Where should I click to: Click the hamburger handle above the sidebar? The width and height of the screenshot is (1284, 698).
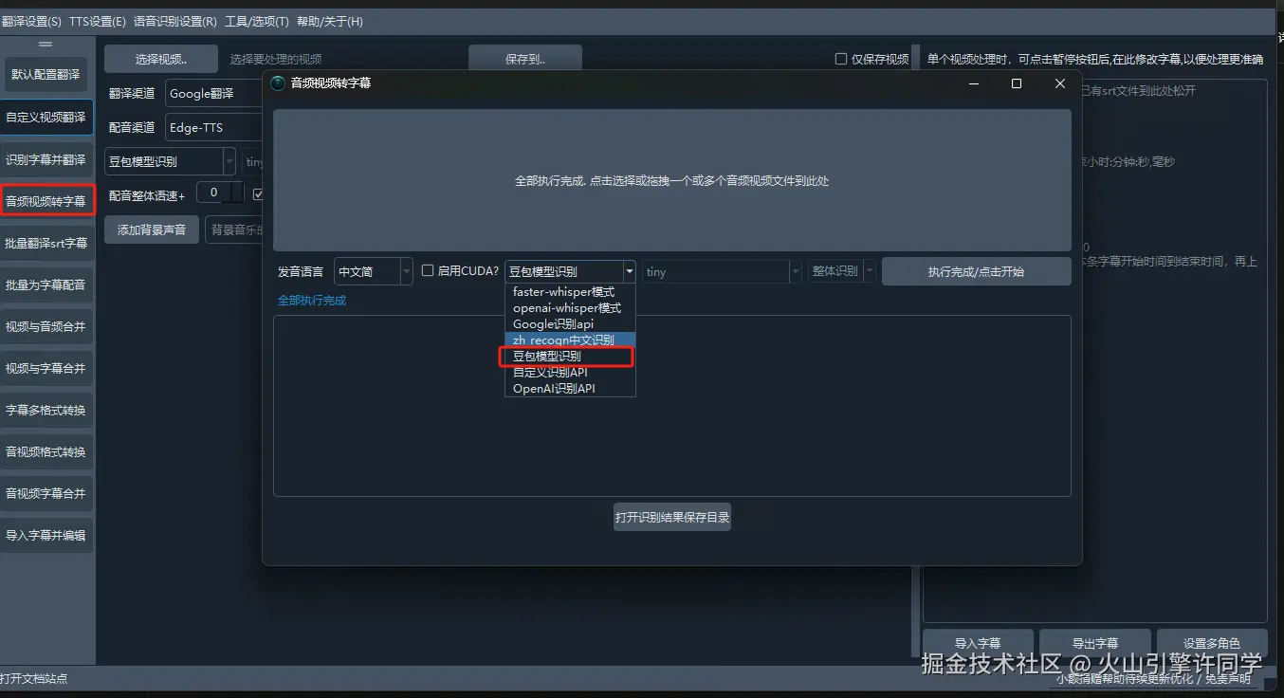46,44
